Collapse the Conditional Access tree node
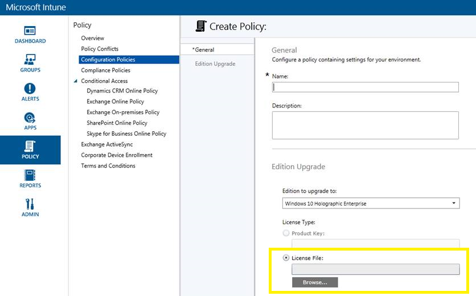 76,81
